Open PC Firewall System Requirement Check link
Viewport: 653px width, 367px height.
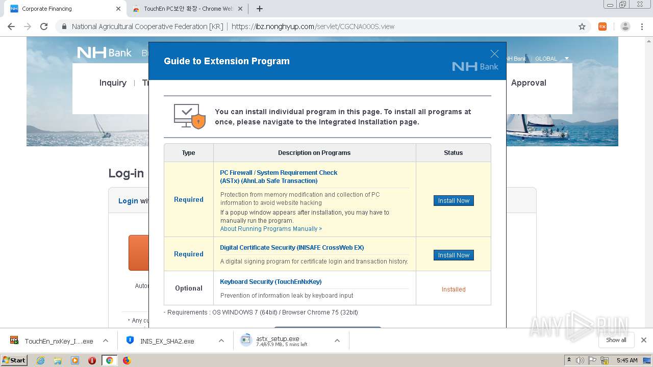tap(279, 176)
